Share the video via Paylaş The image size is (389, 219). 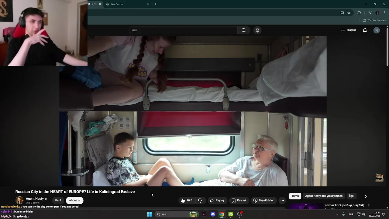point(217,200)
